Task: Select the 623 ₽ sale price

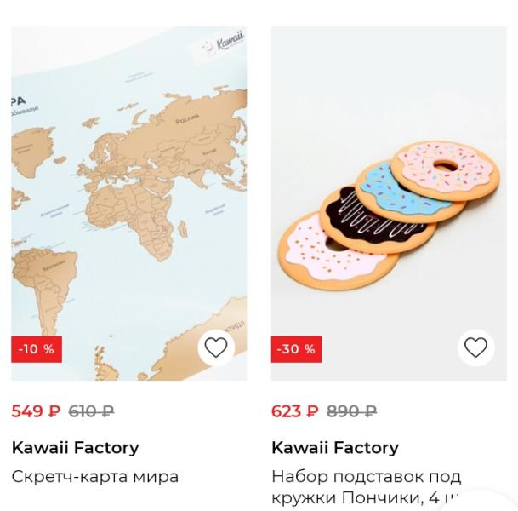Action: pos(295,411)
